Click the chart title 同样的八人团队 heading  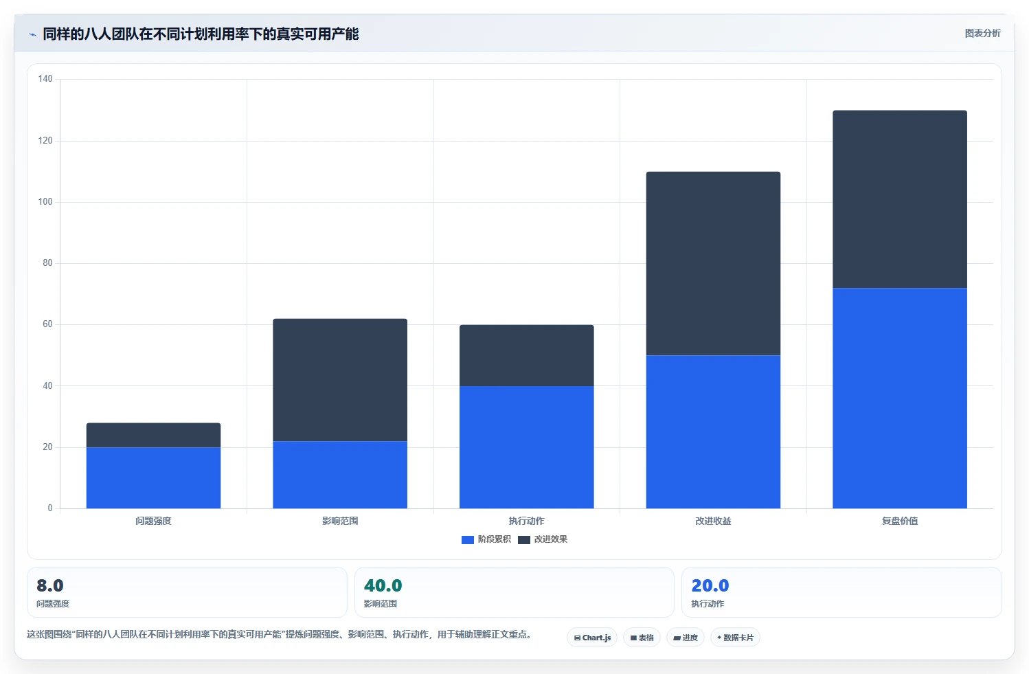(201, 34)
